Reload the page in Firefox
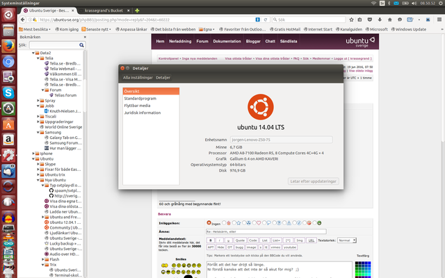This screenshot has height=278, width=445. (266, 19)
